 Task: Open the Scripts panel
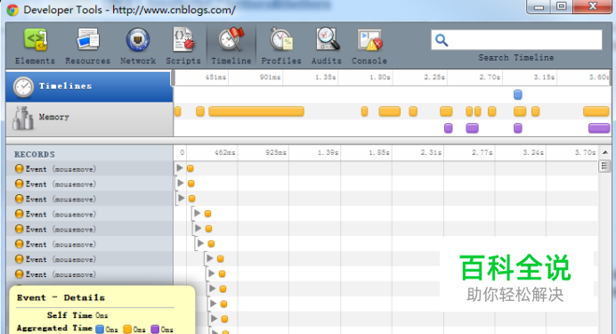[x=183, y=46]
